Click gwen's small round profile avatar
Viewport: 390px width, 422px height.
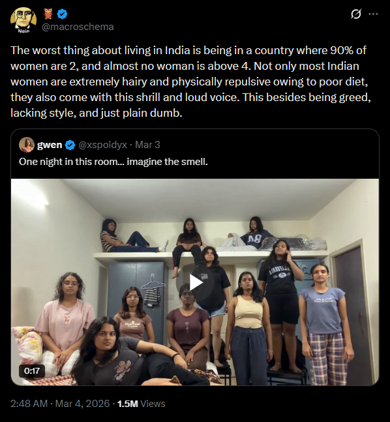(27, 145)
